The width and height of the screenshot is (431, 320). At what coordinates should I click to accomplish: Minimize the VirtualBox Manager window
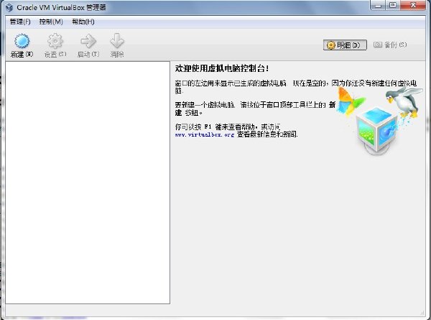[379, 5]
